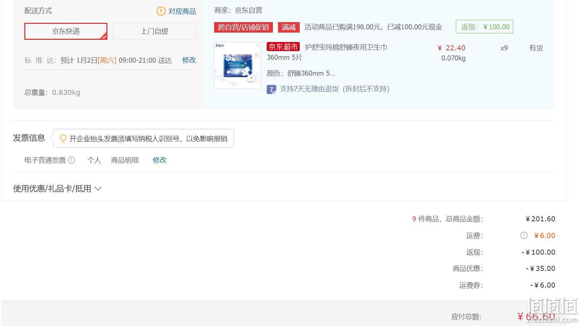Expand 使用优惠/礼品卡/抵用 section
Screen dimensions: 581x326
57,189
